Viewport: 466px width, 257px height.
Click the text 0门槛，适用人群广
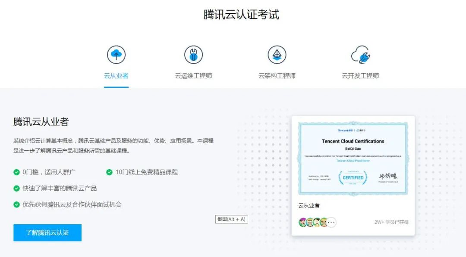point(49,172)
